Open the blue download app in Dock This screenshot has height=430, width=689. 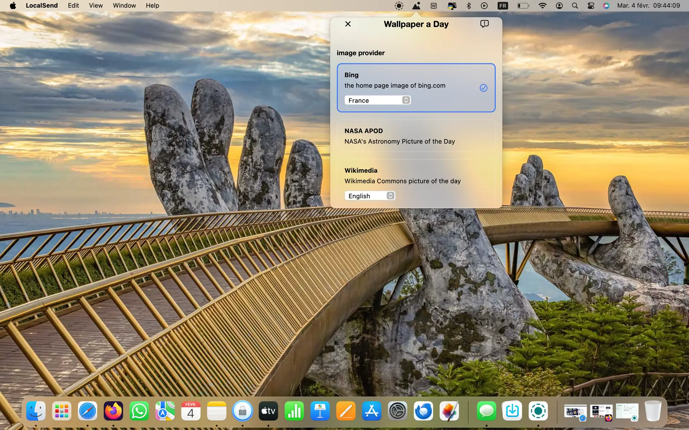[512, 411]
